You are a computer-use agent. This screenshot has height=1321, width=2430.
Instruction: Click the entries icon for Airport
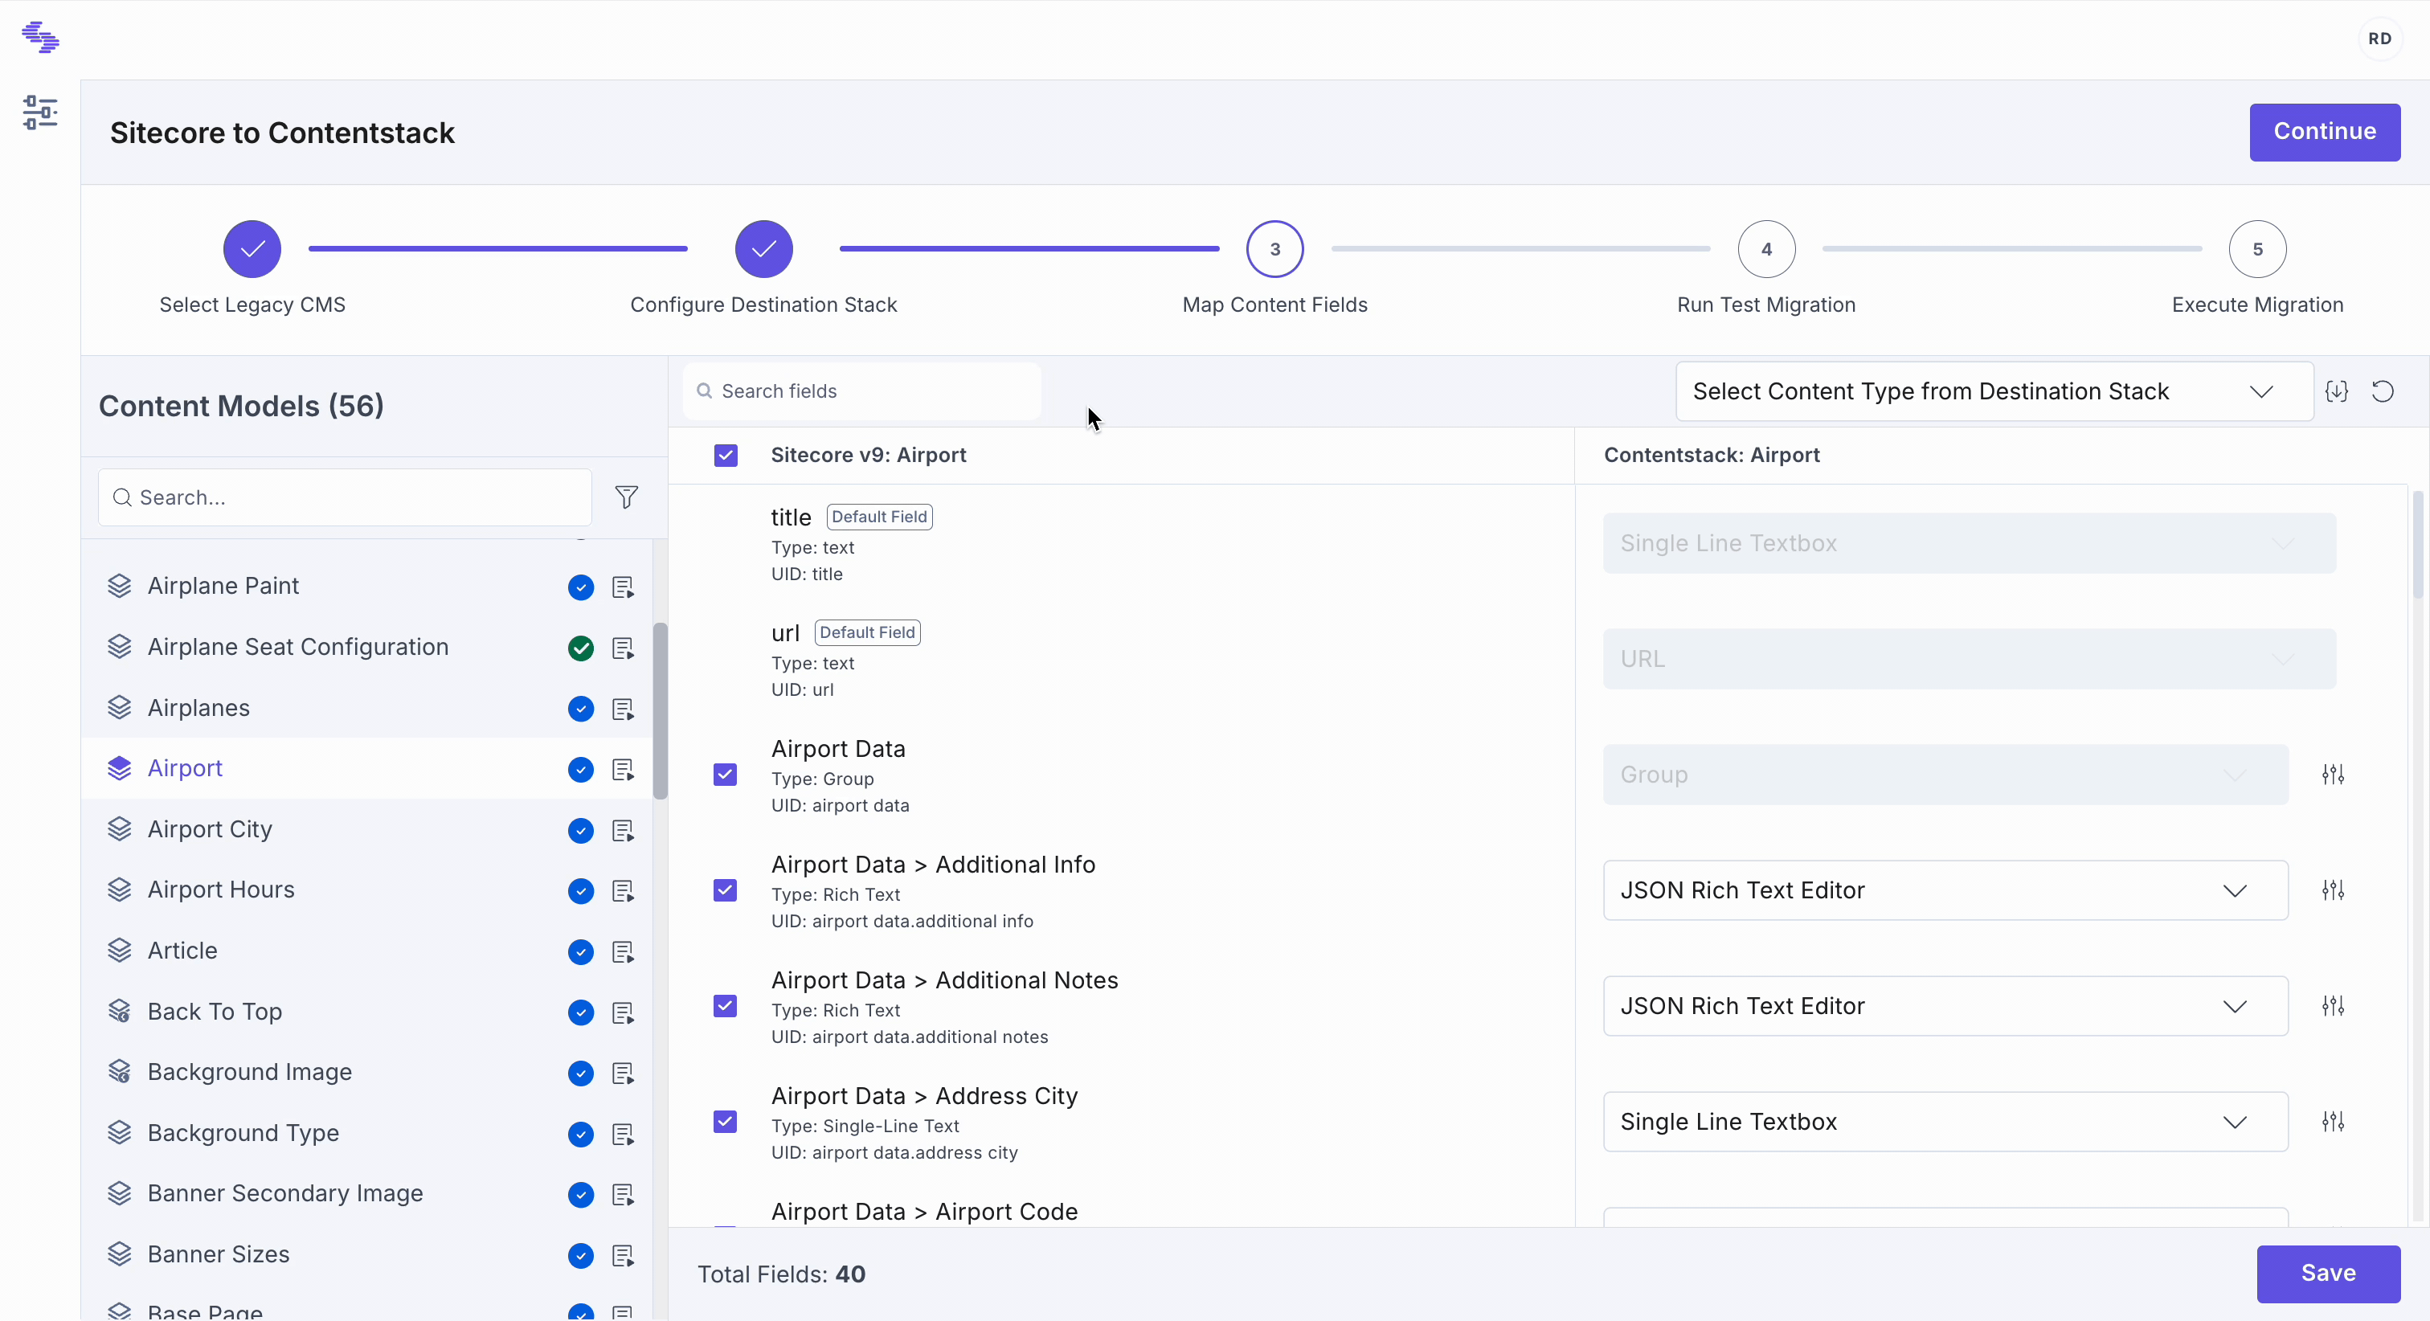tap(623, 770)
